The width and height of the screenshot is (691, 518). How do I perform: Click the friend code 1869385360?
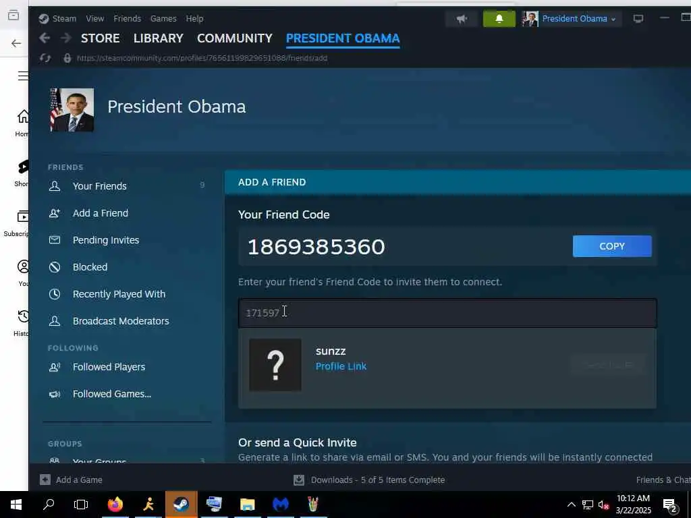[x=316, y=247]
